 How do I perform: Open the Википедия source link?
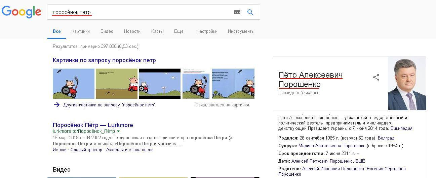click(401, 128)
